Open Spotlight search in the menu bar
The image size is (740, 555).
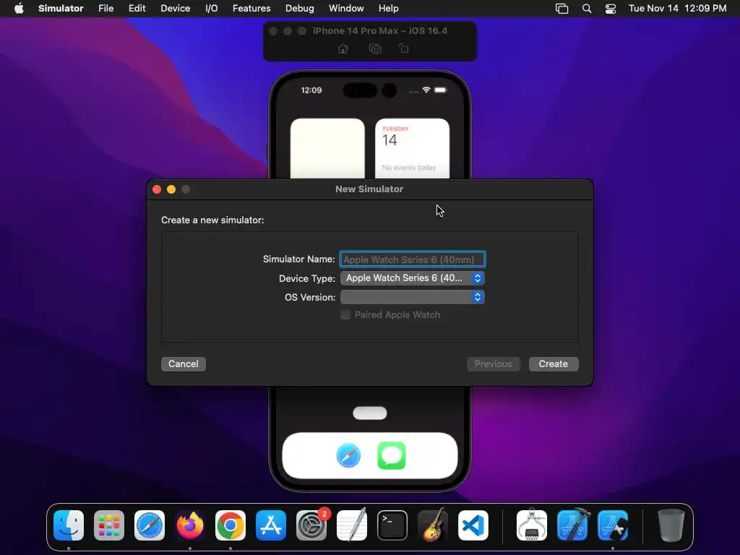pos(587,9)
